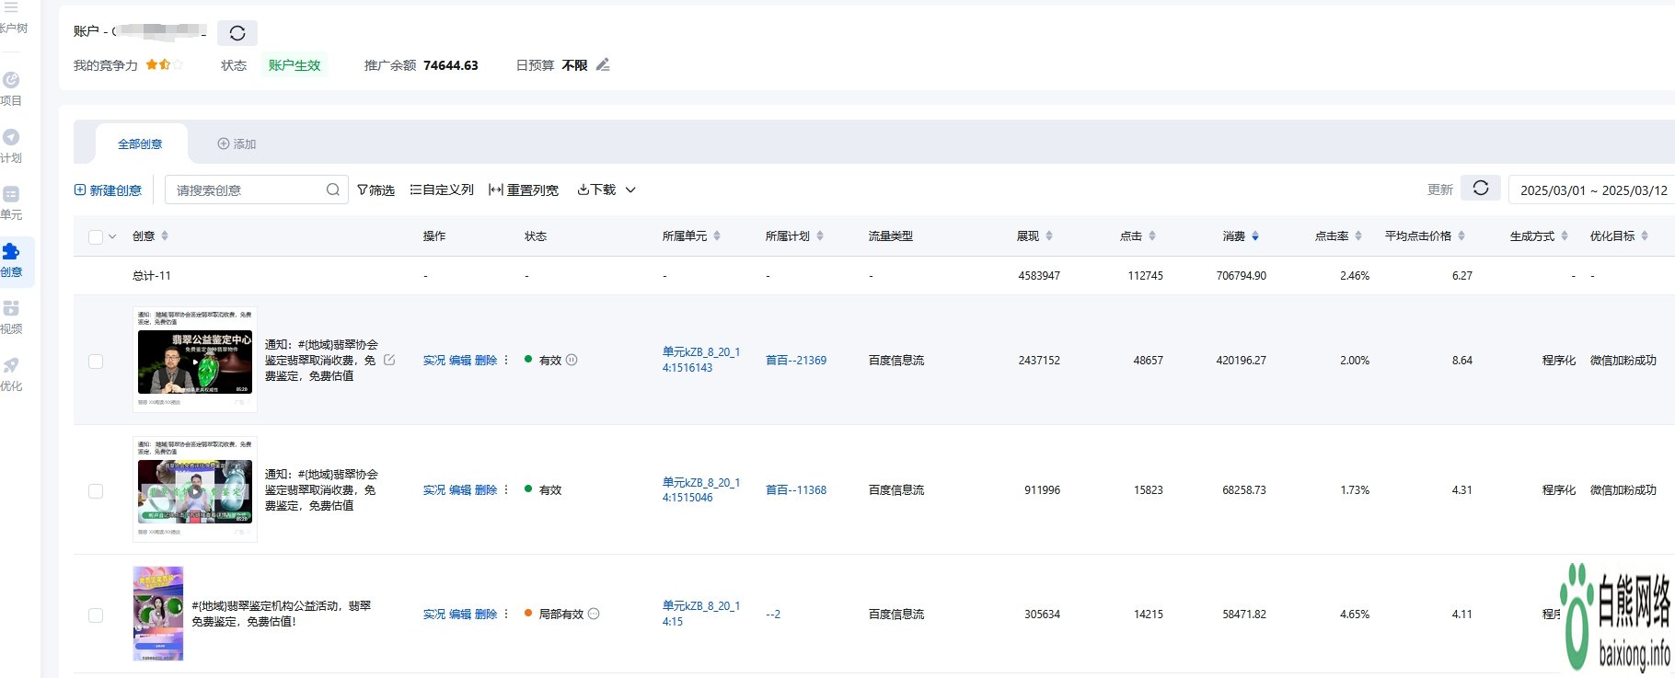Sort by 消费 column arrows
Image resolution: width=1675 pixels, height=678 pixels.
tap(1255, 236)
